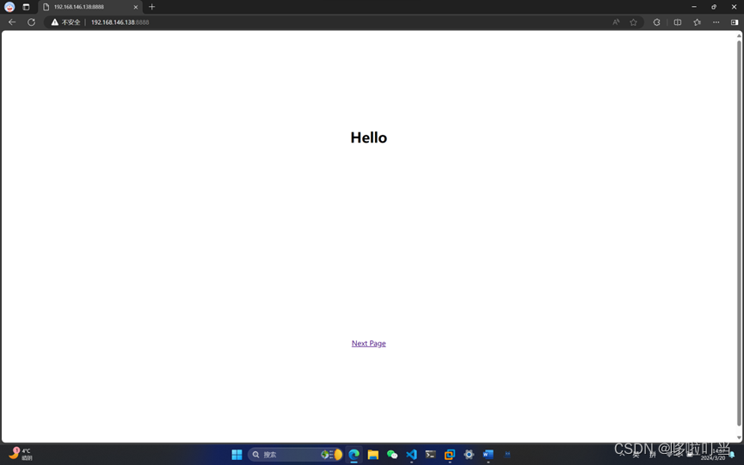Viewport: 744px width, 465px height.
Task: Open Microsoft Edge from the taskbar
Action: tap(354, 455)
